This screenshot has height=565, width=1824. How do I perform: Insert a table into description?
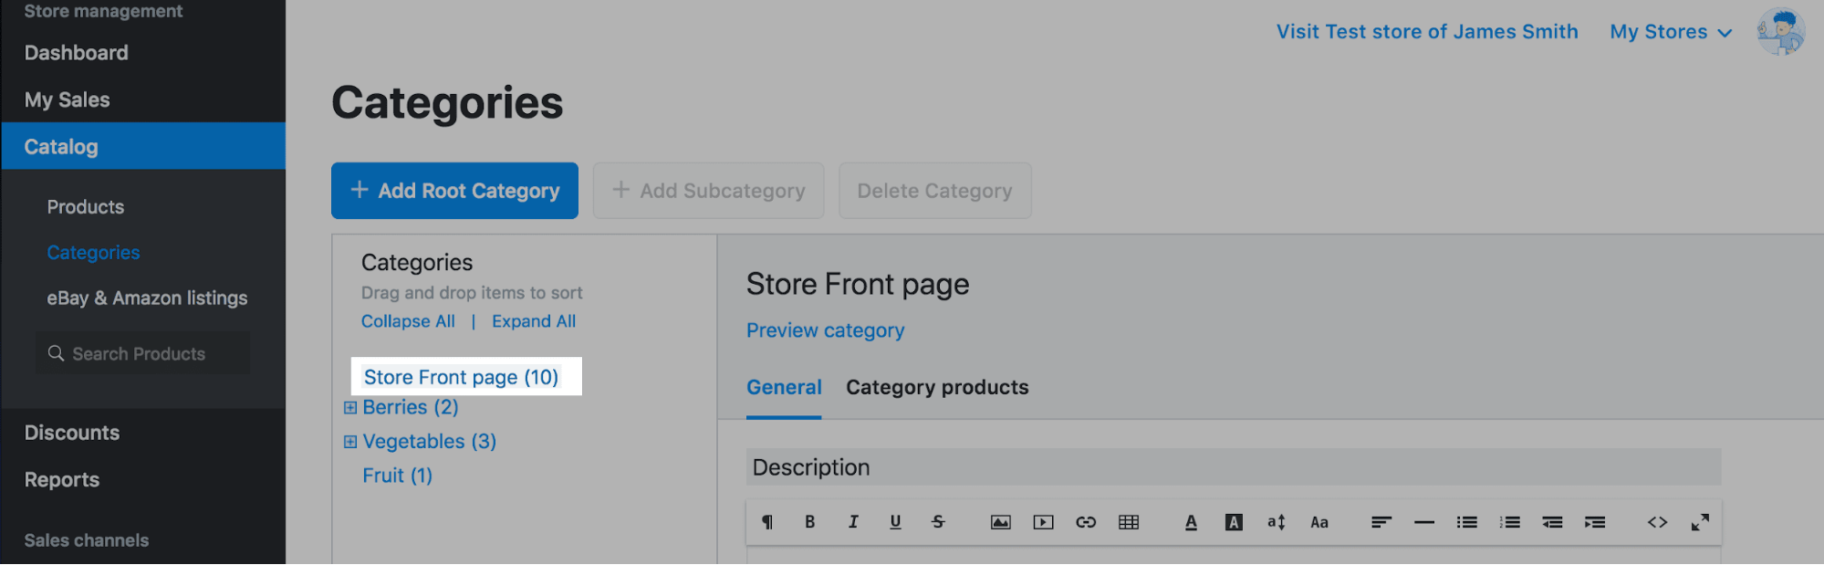[x=1129, y=522]
